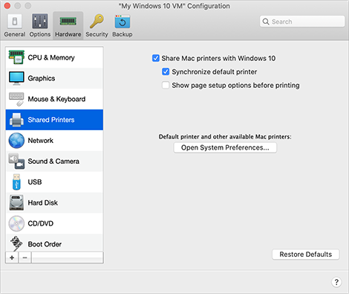Open the Security tab with key icon

(97, 25)
